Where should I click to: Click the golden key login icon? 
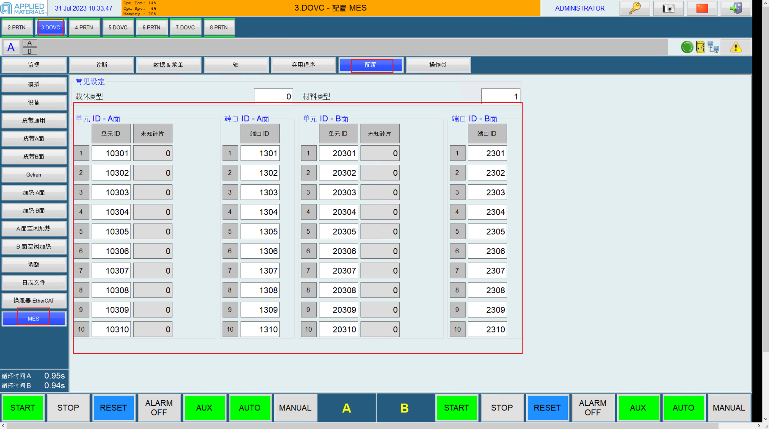point(635,8)
